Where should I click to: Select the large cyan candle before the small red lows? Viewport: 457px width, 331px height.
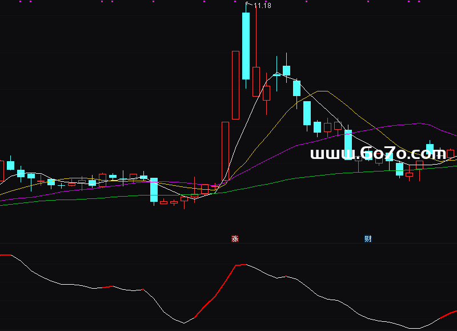[154, 190]
